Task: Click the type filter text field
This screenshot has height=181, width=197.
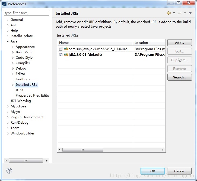Action: point(27,13)
